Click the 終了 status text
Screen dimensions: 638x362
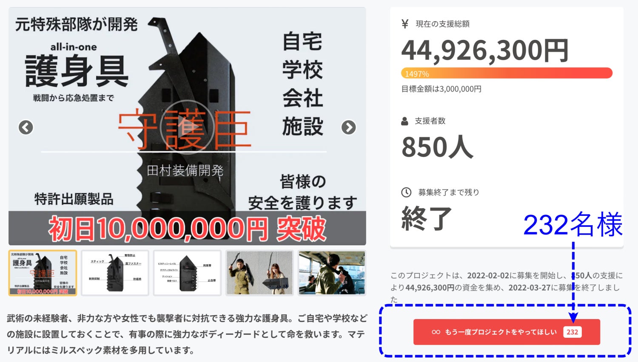(426, 218)
